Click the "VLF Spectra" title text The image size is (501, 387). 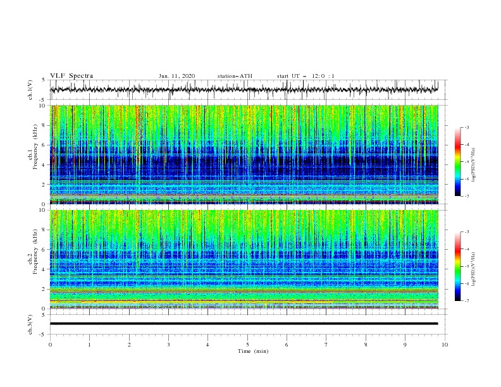pyautogui.click(x=71, y=76)
